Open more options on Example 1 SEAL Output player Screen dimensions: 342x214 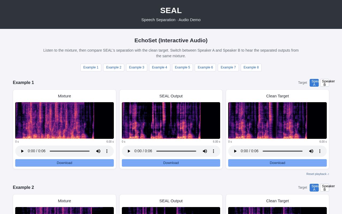tap(213, 151)
